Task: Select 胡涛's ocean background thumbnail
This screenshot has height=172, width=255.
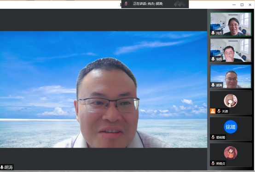Action: click(231, 76)
